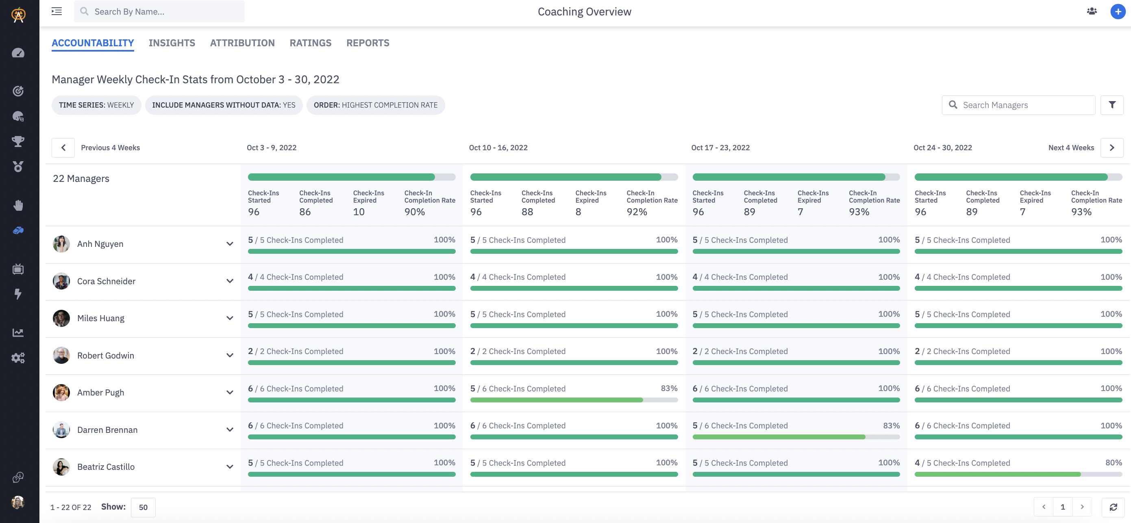Open the football helmet section in sidebar
This screenshot has width=1131, height=523.
coord(18,116)
